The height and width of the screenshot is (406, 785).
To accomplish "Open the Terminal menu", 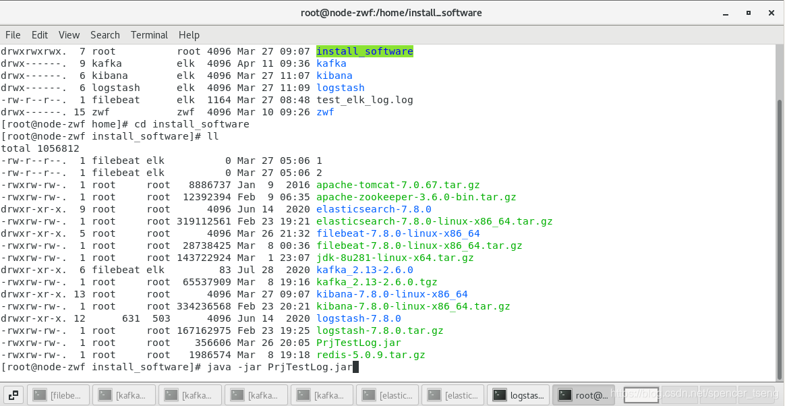I will pos(149,34).
